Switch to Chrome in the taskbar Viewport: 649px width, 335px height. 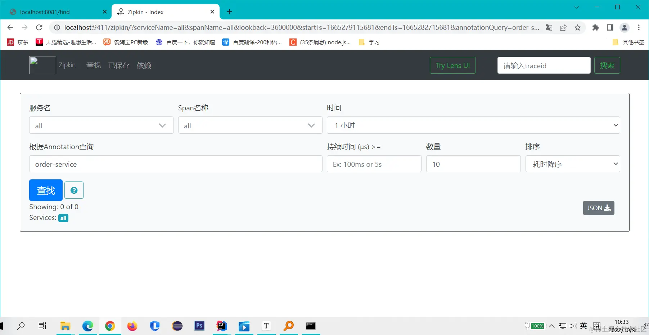click(110, 326)
